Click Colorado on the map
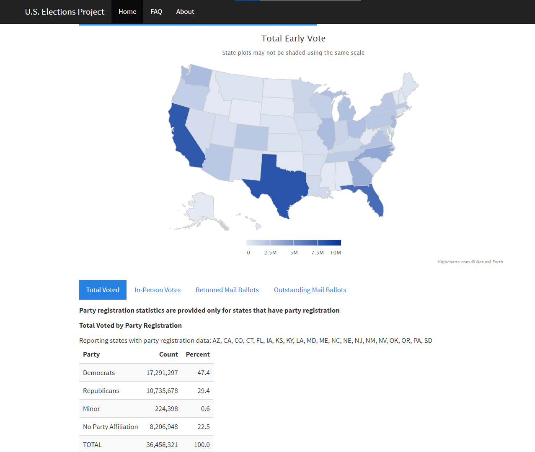535x452 pixels. click(251, 137)
